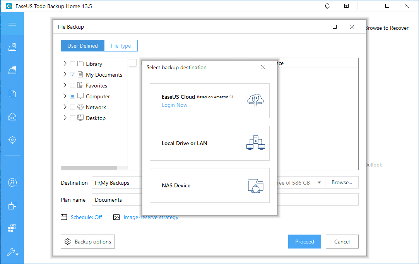Click in the Plan name field

point(116,200)
